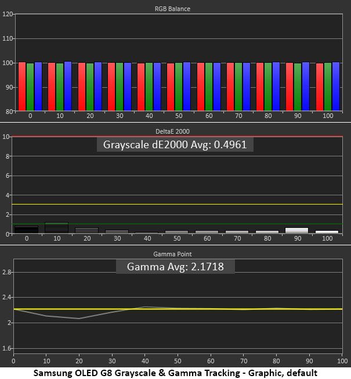Image resolution: width=351 pixels, height=379 pixels.
Task: Click the red bar at 20 in RGB Balance
Action: (82, 87)
